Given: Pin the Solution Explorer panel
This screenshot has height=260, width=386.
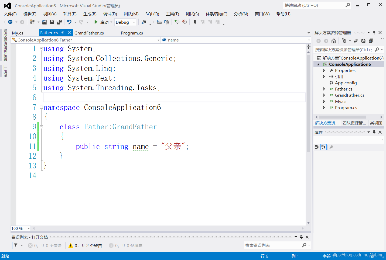Looking at the screenshot, I should click(x=374, y=33).
